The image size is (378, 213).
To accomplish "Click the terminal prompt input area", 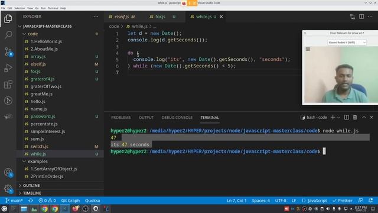I will (x=324, y=151).
